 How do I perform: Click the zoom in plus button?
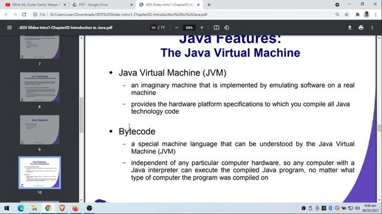point(202,28)
